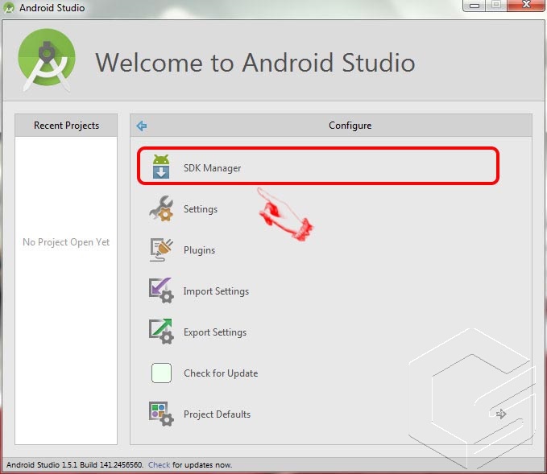Click the Export Settings arrow icon
The height and width of the screenshot is (474, 547).
point(161,332)
